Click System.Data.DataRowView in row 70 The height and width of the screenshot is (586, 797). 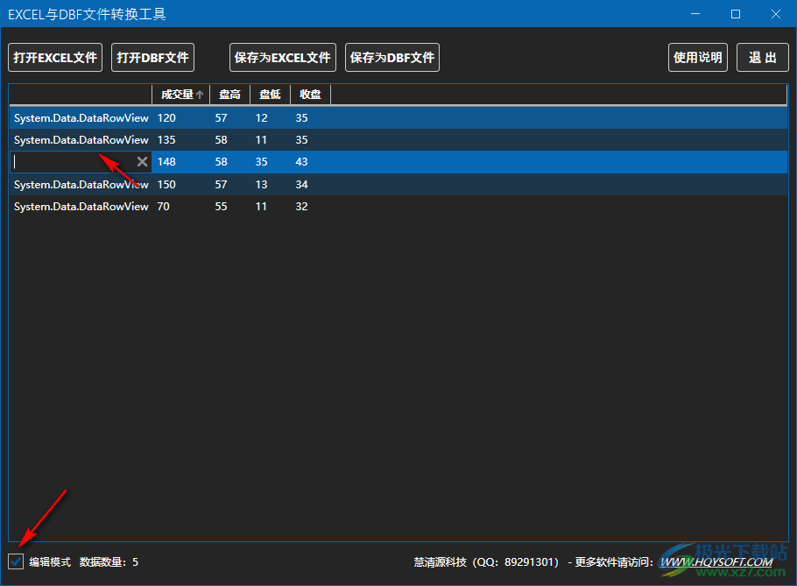point(81,207)
